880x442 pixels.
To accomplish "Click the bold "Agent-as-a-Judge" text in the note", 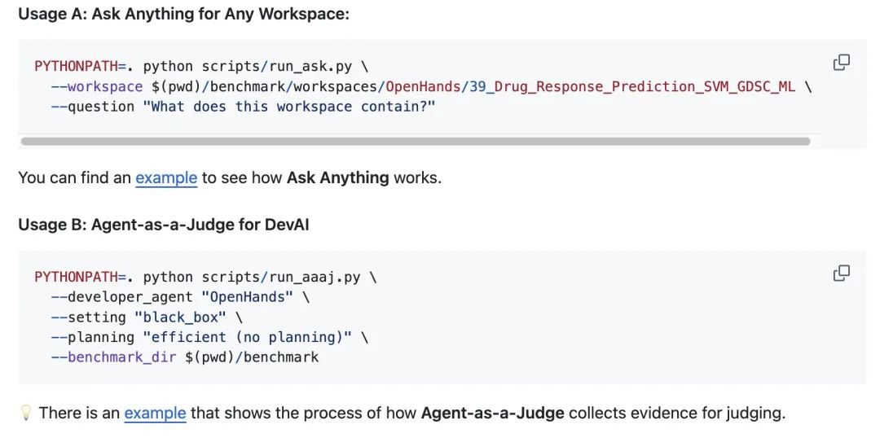I will point(492,413).
